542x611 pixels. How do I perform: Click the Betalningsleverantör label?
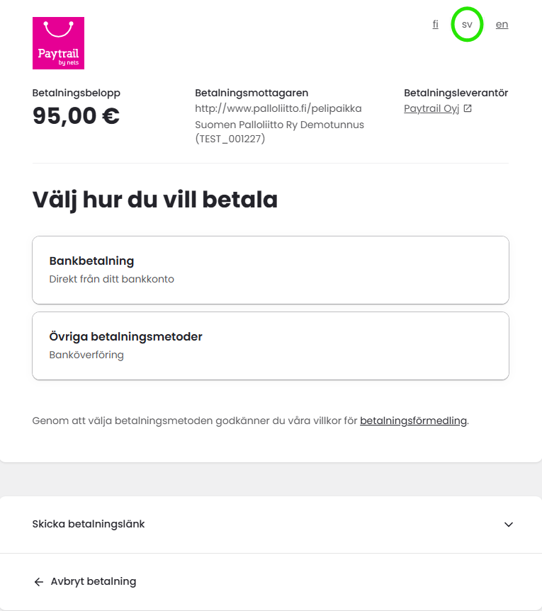point(456,93)
